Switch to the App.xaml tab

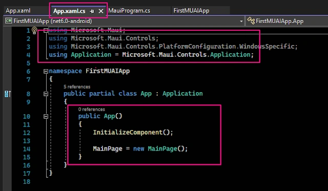[x=18, y=11]
